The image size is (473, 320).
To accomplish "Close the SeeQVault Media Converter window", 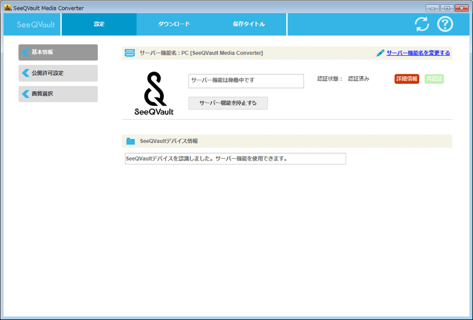I will (x=461, y=8).
